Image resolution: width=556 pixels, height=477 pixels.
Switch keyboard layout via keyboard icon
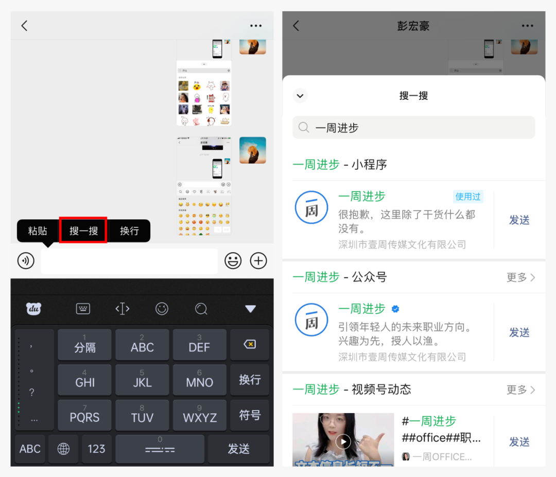[83, 309]
